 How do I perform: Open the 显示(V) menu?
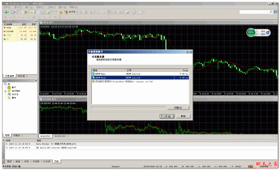click(18, 7)
